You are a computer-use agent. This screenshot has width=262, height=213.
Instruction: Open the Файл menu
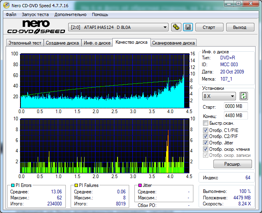click(11, 14)
